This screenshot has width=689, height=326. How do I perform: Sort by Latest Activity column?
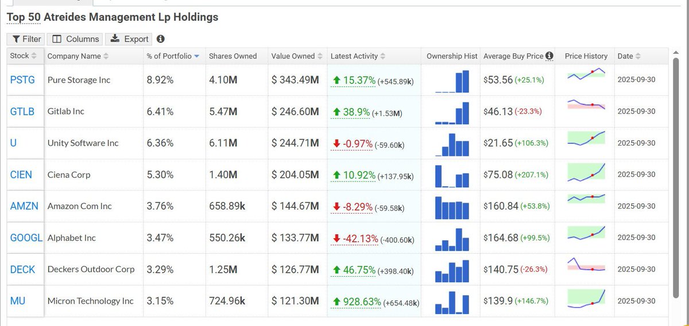(x=358, y=56)
